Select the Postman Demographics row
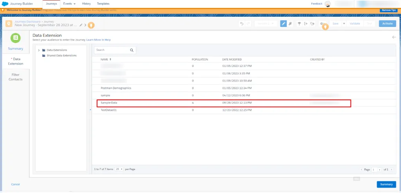401x193 pixels. (244, 88)
